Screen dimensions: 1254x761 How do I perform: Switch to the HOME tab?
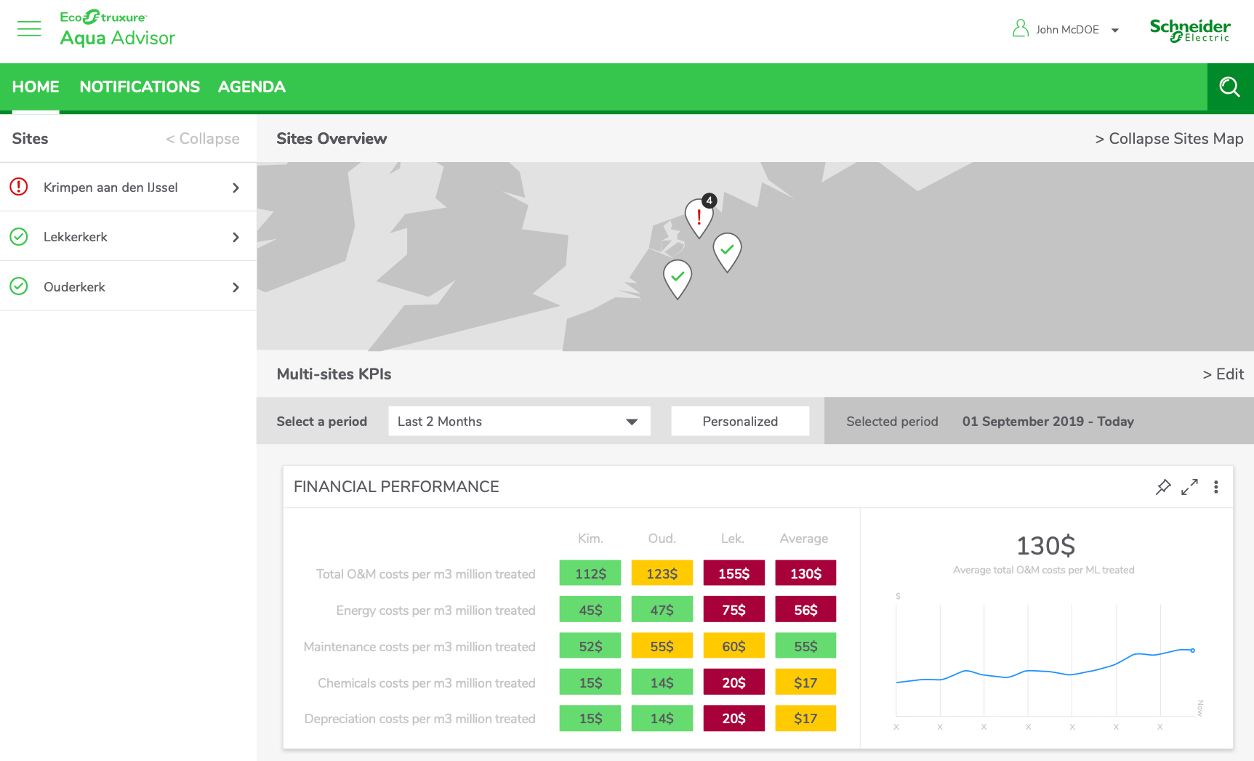click(x=36, y=87)
